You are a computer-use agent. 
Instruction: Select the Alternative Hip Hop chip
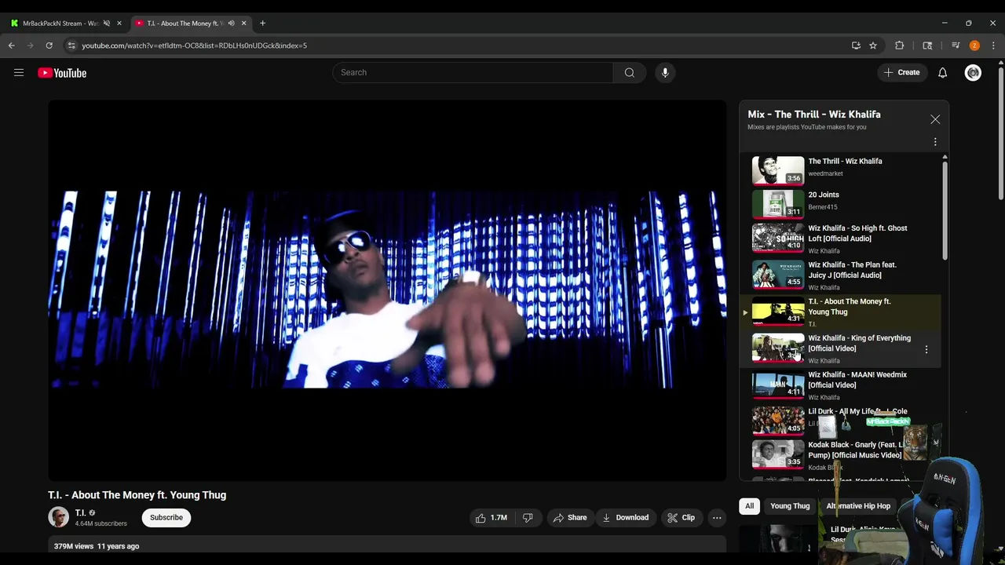(x=858, y=506)
